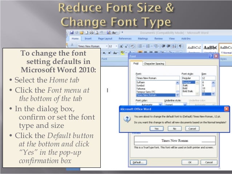
Task: Close the Font dialog with red X
Action: [216, 56]
